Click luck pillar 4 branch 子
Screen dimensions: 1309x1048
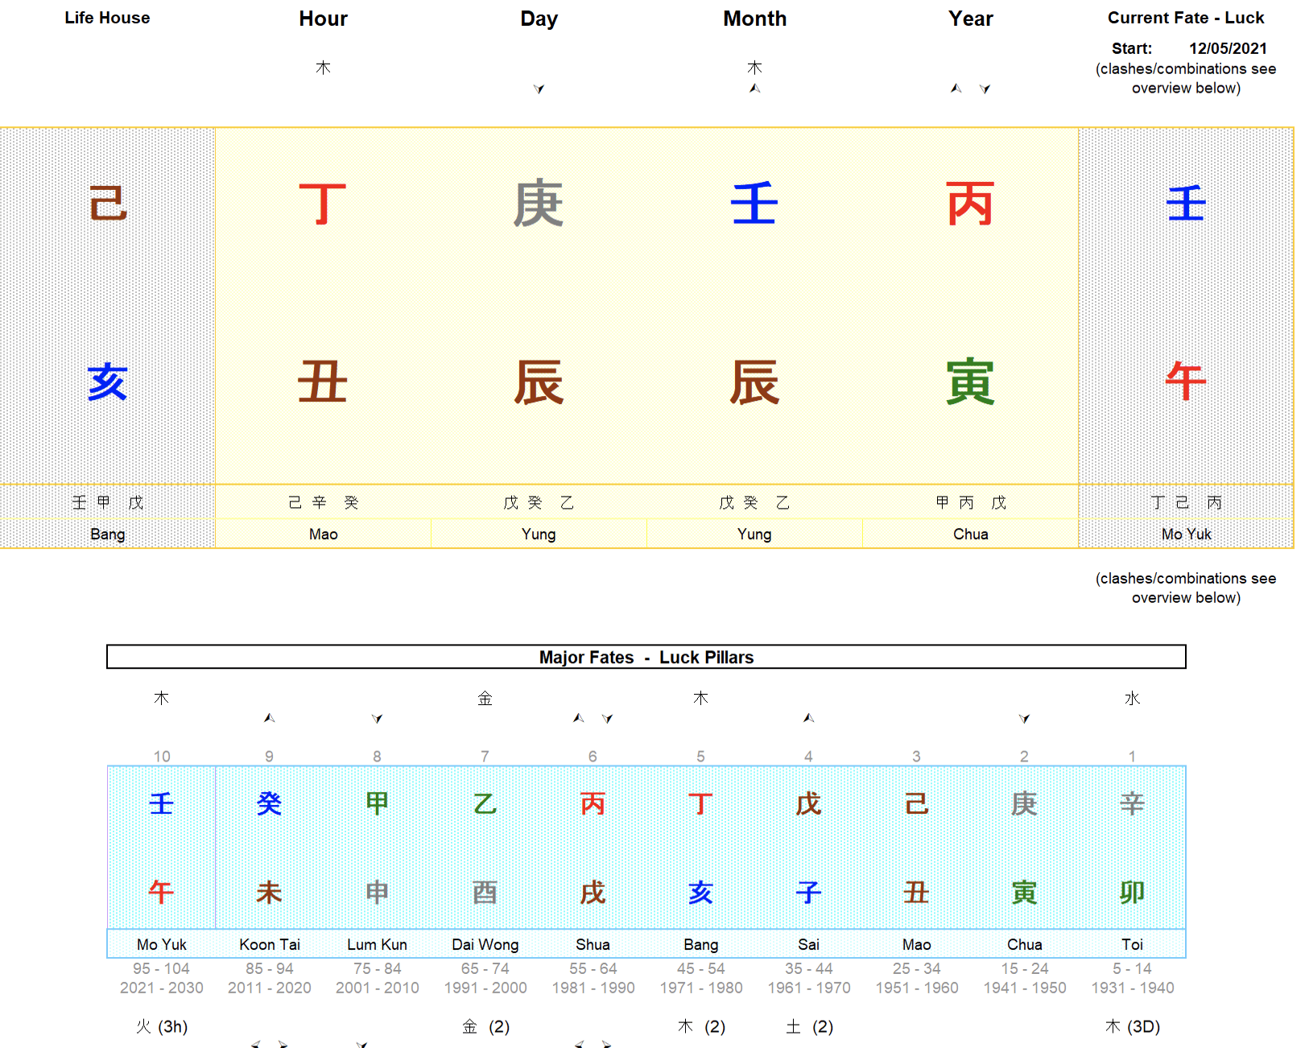808,892
